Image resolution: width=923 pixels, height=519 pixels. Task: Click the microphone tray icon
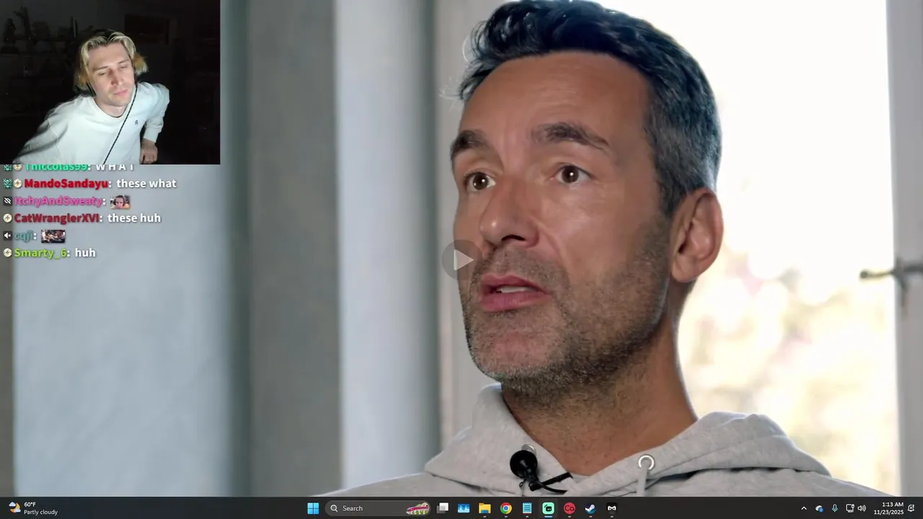(834, 508)
